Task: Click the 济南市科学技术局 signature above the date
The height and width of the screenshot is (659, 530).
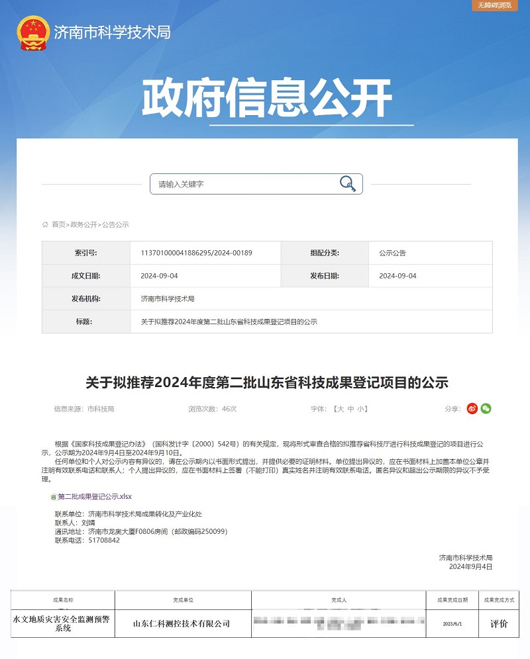Action: pos(466,558)
